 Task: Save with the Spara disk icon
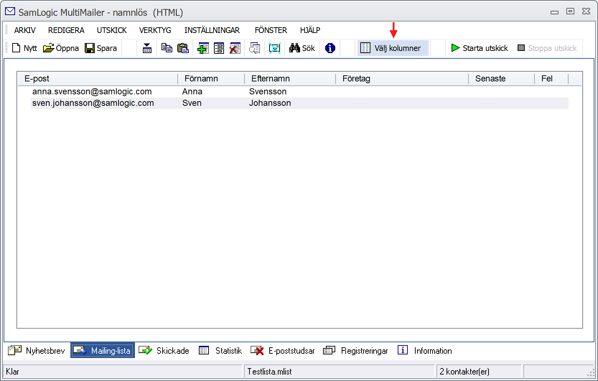pos(89,48)
